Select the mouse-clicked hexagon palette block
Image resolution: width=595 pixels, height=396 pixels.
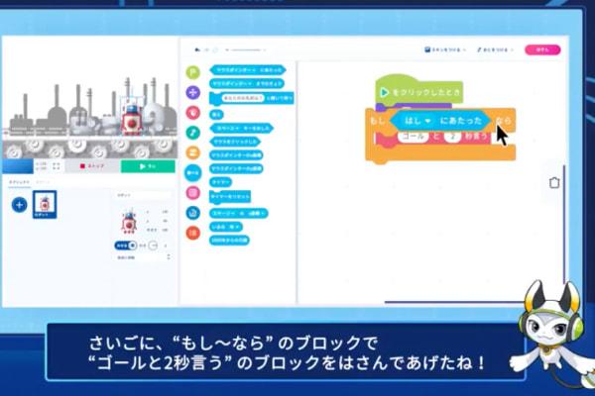(235, 142)
